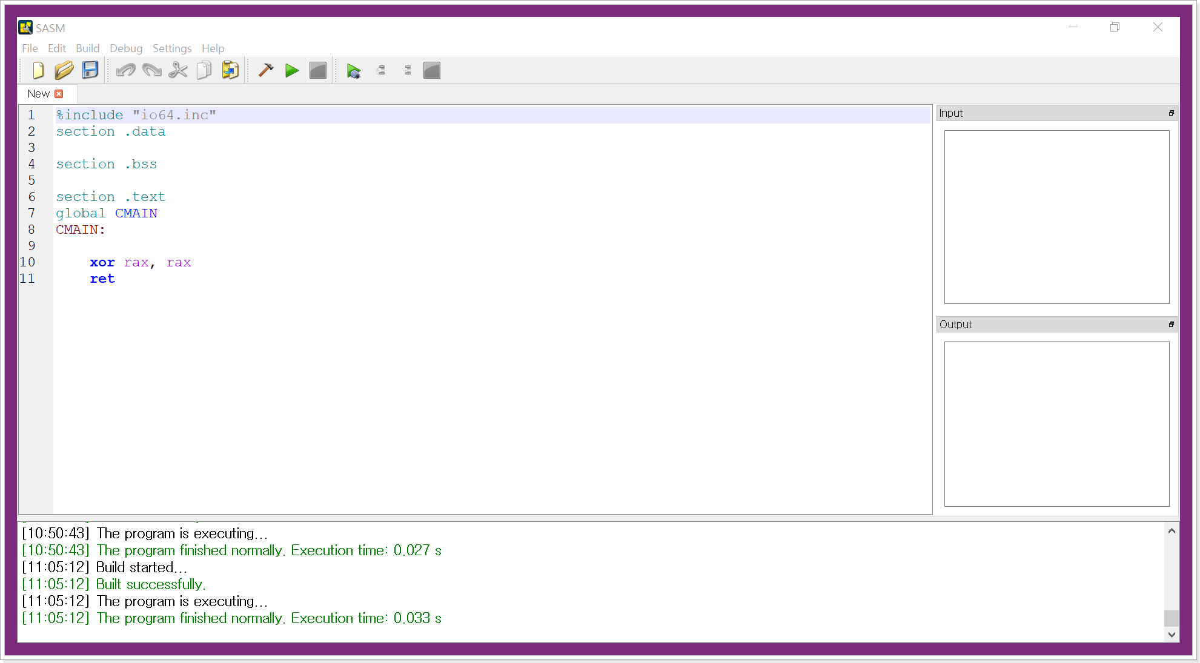1200x663 pixels.
Task: Start debugging with the bug icon
Action: coord(354,71)
